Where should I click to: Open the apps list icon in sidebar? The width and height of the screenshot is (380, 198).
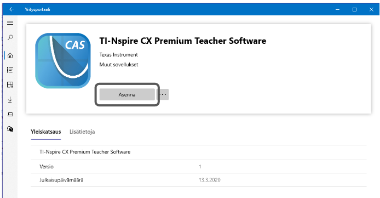click(10, 70)
